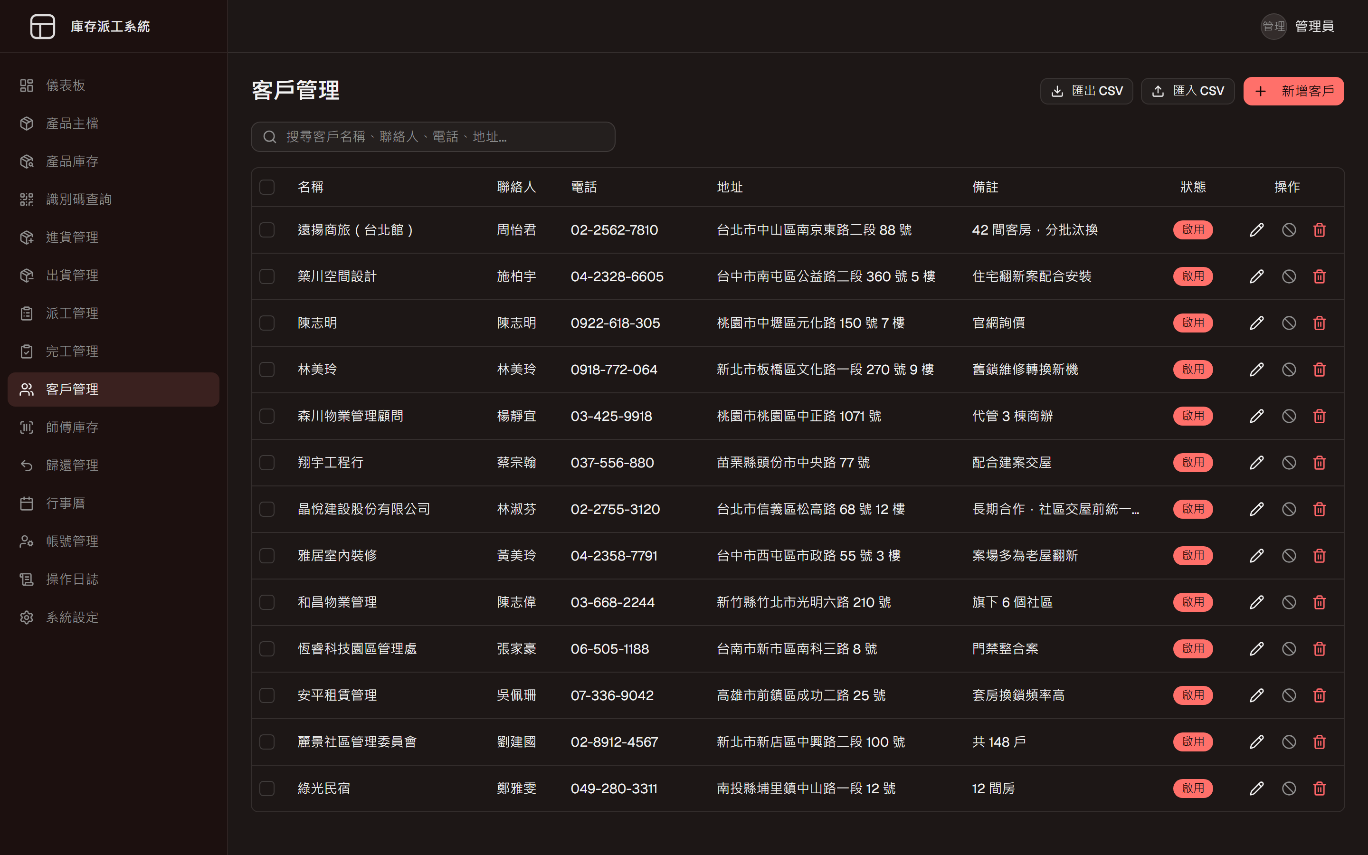Check the box for 遠揚商旅（台北館）
Viewport: 1368px width, 855px height.
coord(267,230)
